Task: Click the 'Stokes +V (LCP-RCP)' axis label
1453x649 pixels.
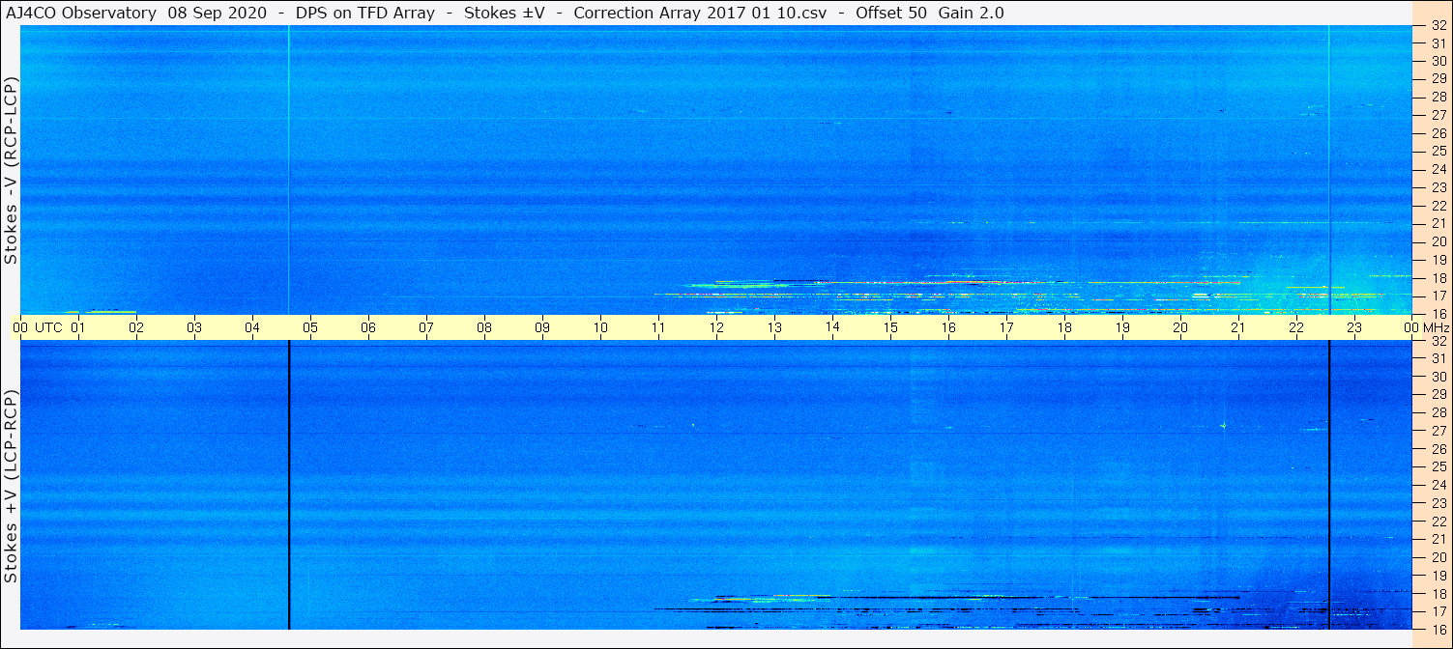Action: click(12, 487)
